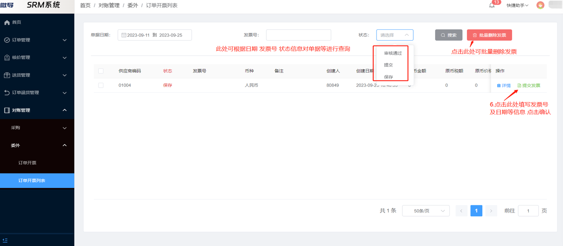563x246 pixels.
Task: Tick the checkbox on row 01004
Action: tap(100, 85)
